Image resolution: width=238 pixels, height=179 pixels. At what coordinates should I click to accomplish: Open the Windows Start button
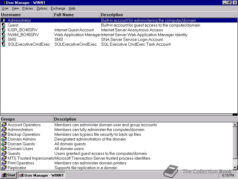pyautogui.click(x=9, y=175)
